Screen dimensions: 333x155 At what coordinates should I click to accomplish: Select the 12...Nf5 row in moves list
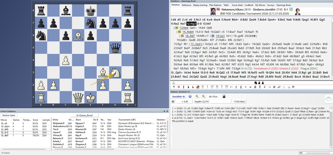click(26, 129)
